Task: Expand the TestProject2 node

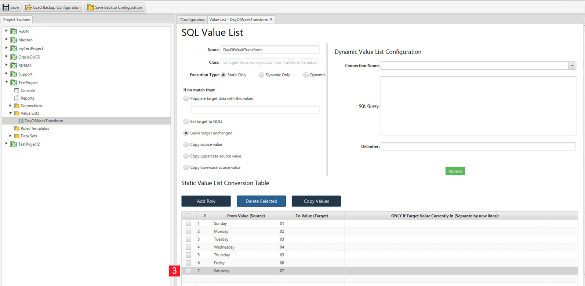Action: click(x=6, y=144)
